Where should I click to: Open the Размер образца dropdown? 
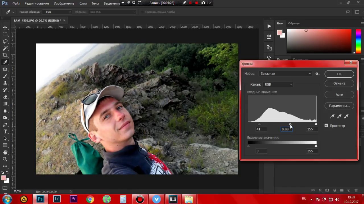[x=57, y=12]
